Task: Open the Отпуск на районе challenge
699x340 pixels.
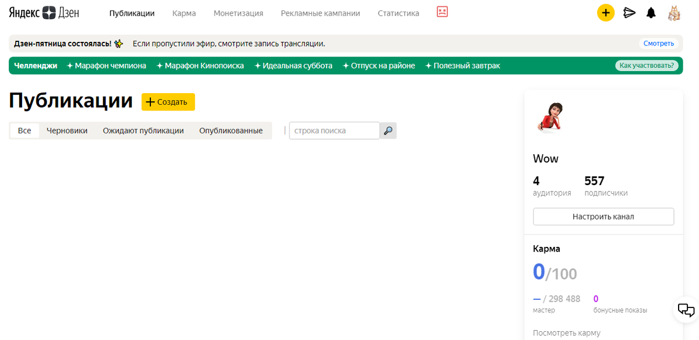Action: (379, 66)
